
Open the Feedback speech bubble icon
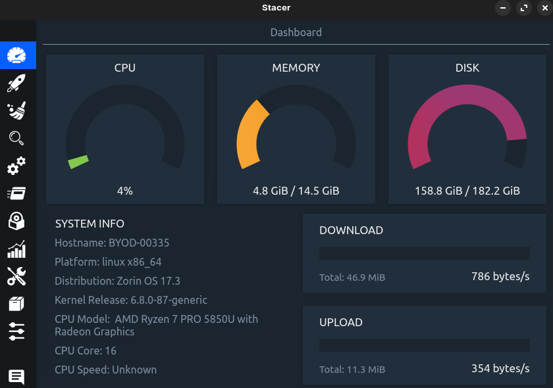point(17,377)
